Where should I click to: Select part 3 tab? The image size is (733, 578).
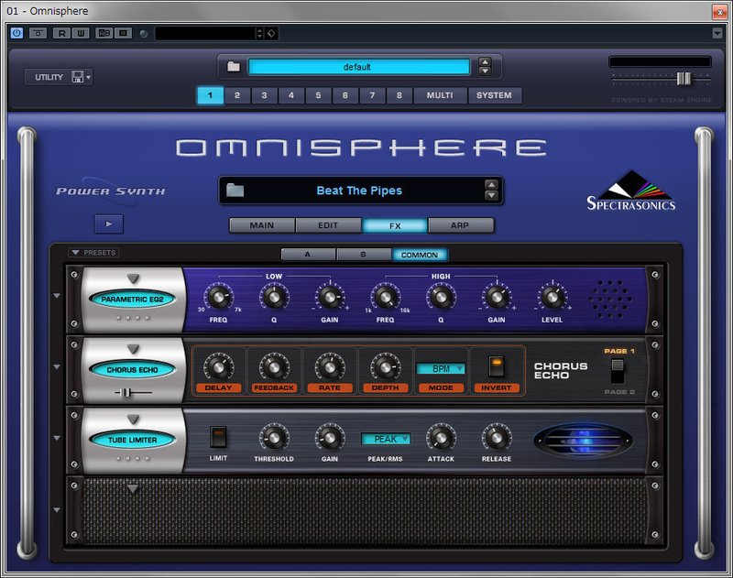pos(264,95)
